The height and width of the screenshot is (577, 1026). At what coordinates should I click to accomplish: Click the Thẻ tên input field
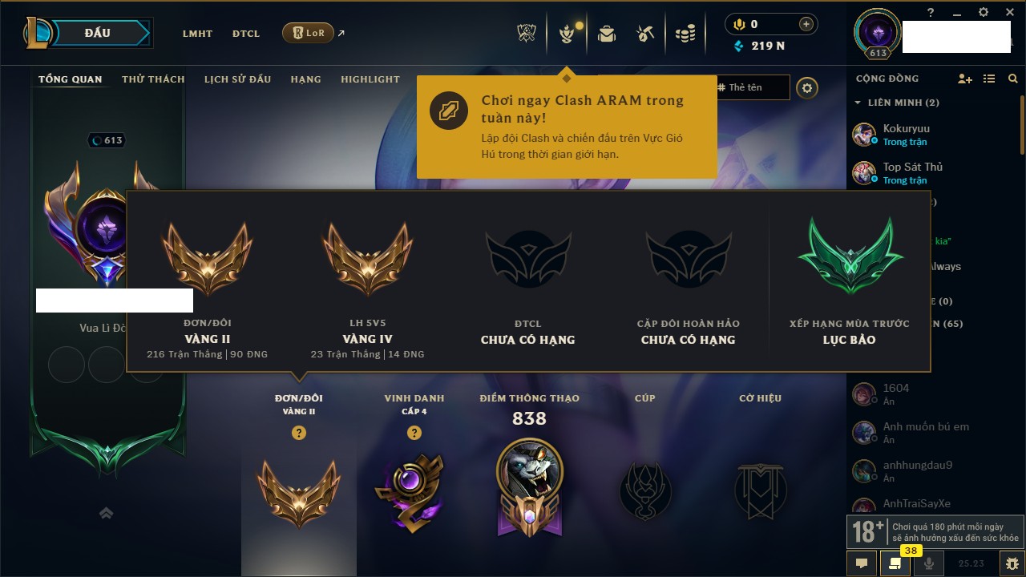(750, 87)
